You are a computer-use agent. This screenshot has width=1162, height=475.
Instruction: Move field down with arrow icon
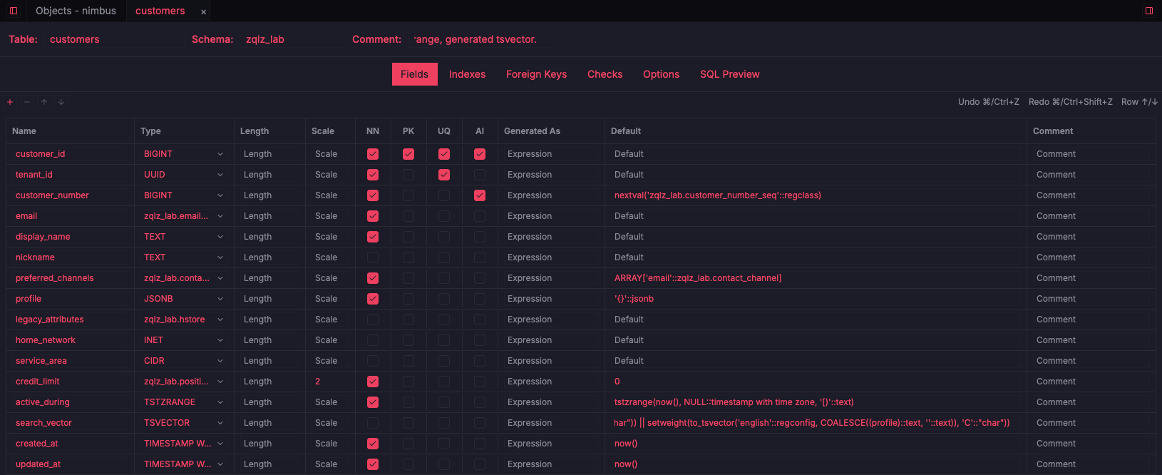61,102
